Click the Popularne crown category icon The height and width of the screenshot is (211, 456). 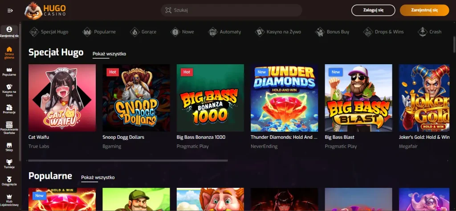click(x=87, y=32)
